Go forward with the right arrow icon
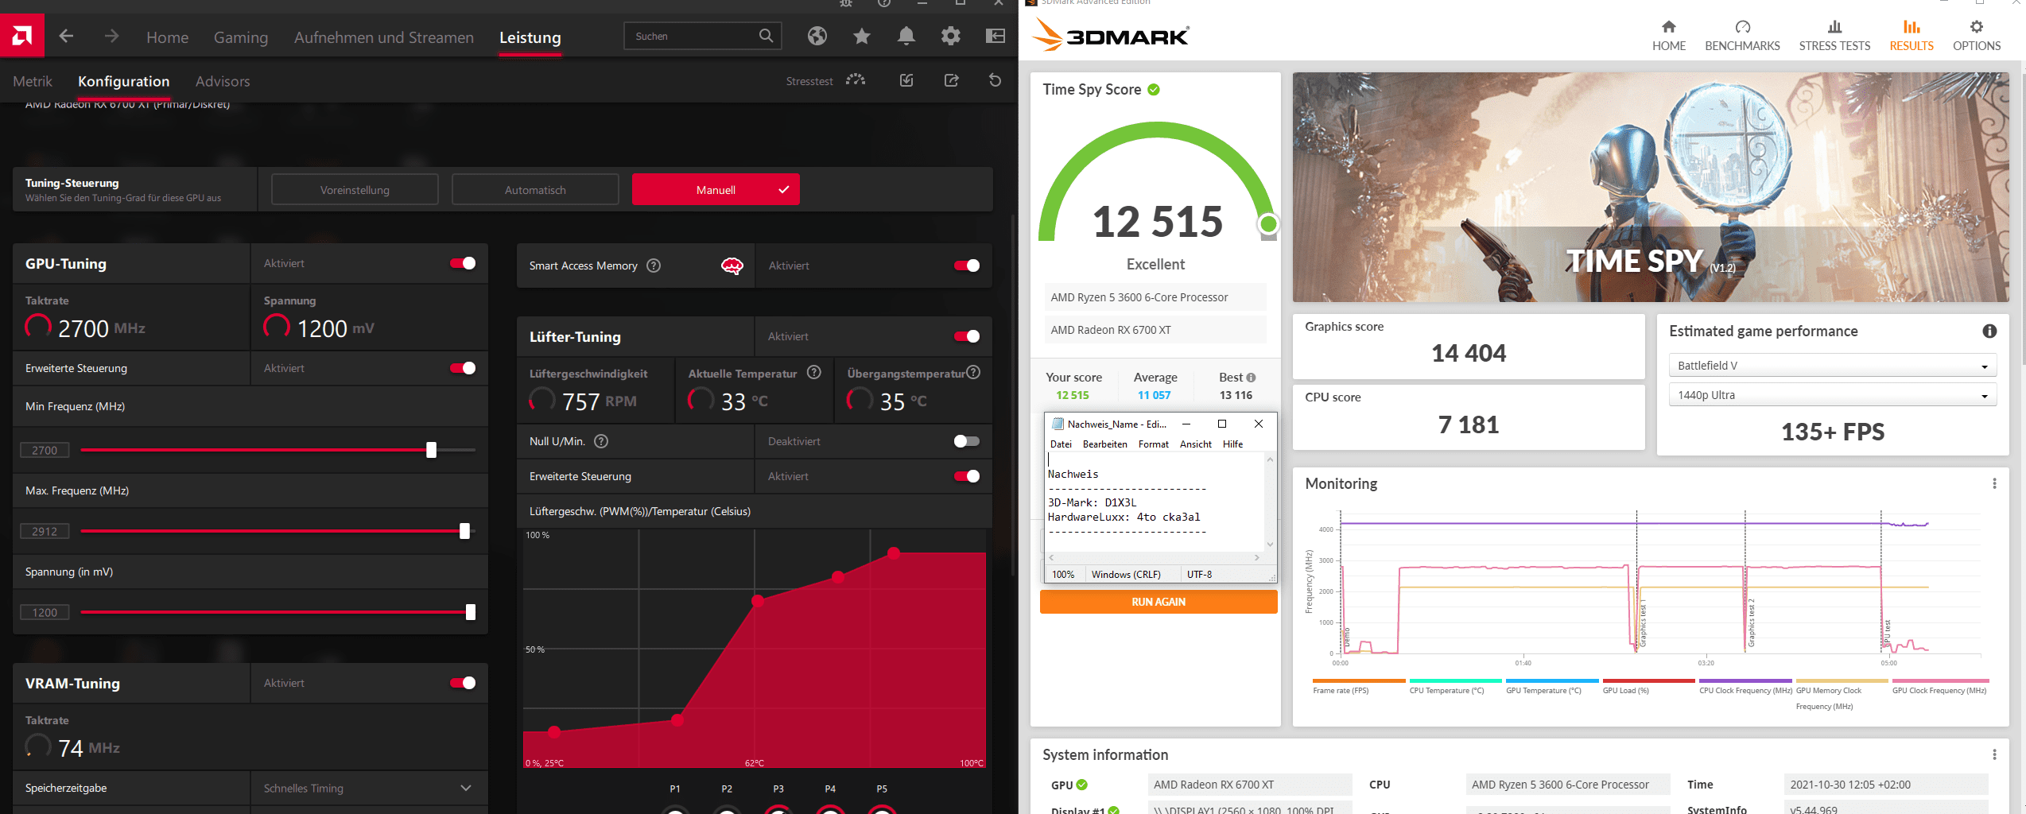Image resolution: width=2026 pixels, height=814 pixels. pos(111,36)
